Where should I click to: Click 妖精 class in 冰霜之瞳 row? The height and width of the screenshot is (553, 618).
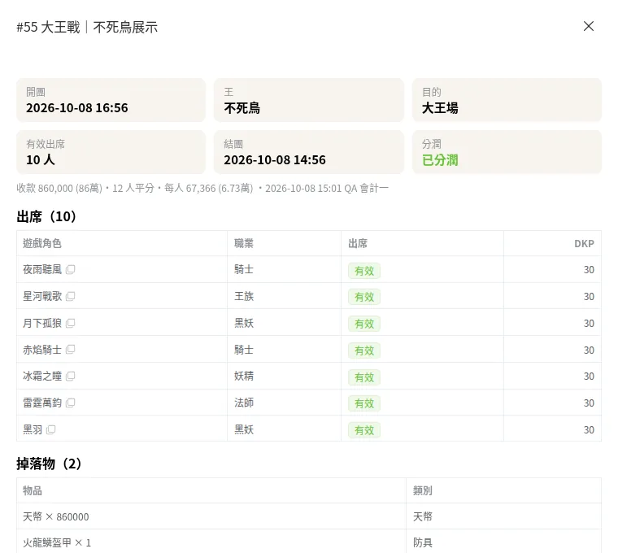[244, 376]
